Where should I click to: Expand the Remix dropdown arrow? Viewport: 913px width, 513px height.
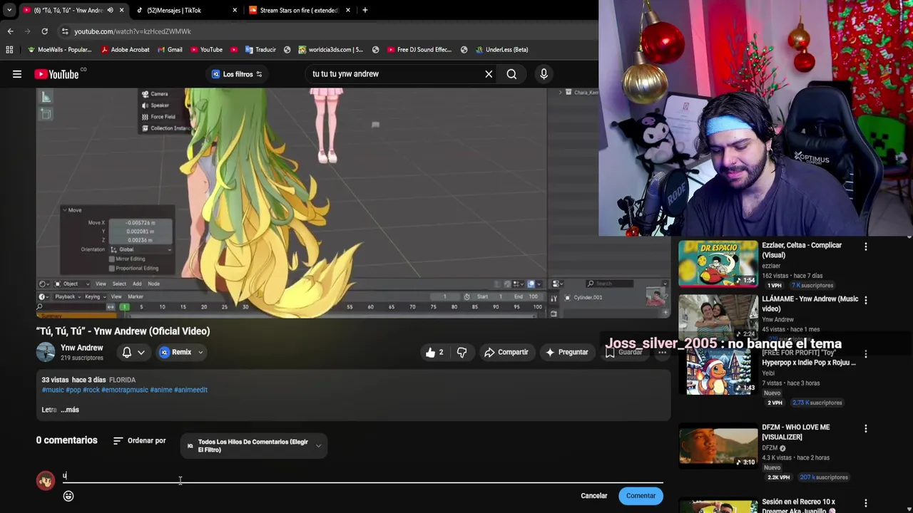[200, 352]
